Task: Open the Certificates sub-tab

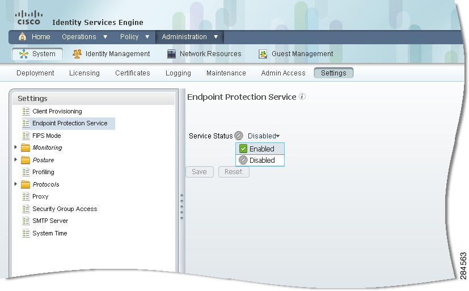Action: [x=133, y=73]
